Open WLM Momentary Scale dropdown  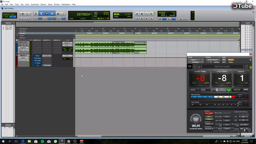click(x=244, y=124)
